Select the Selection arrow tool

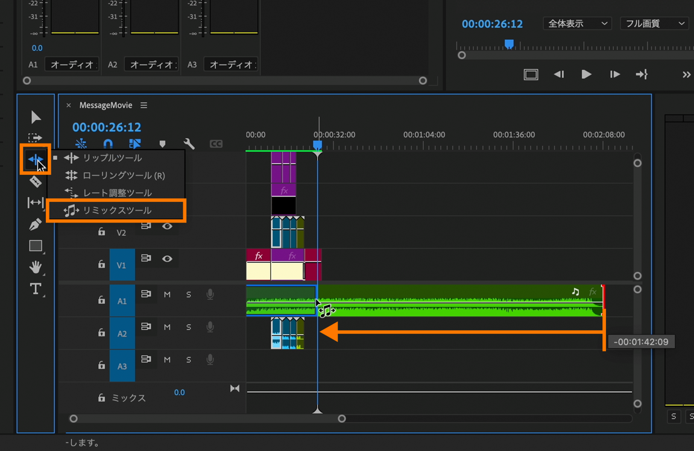(x=36, y=118)
